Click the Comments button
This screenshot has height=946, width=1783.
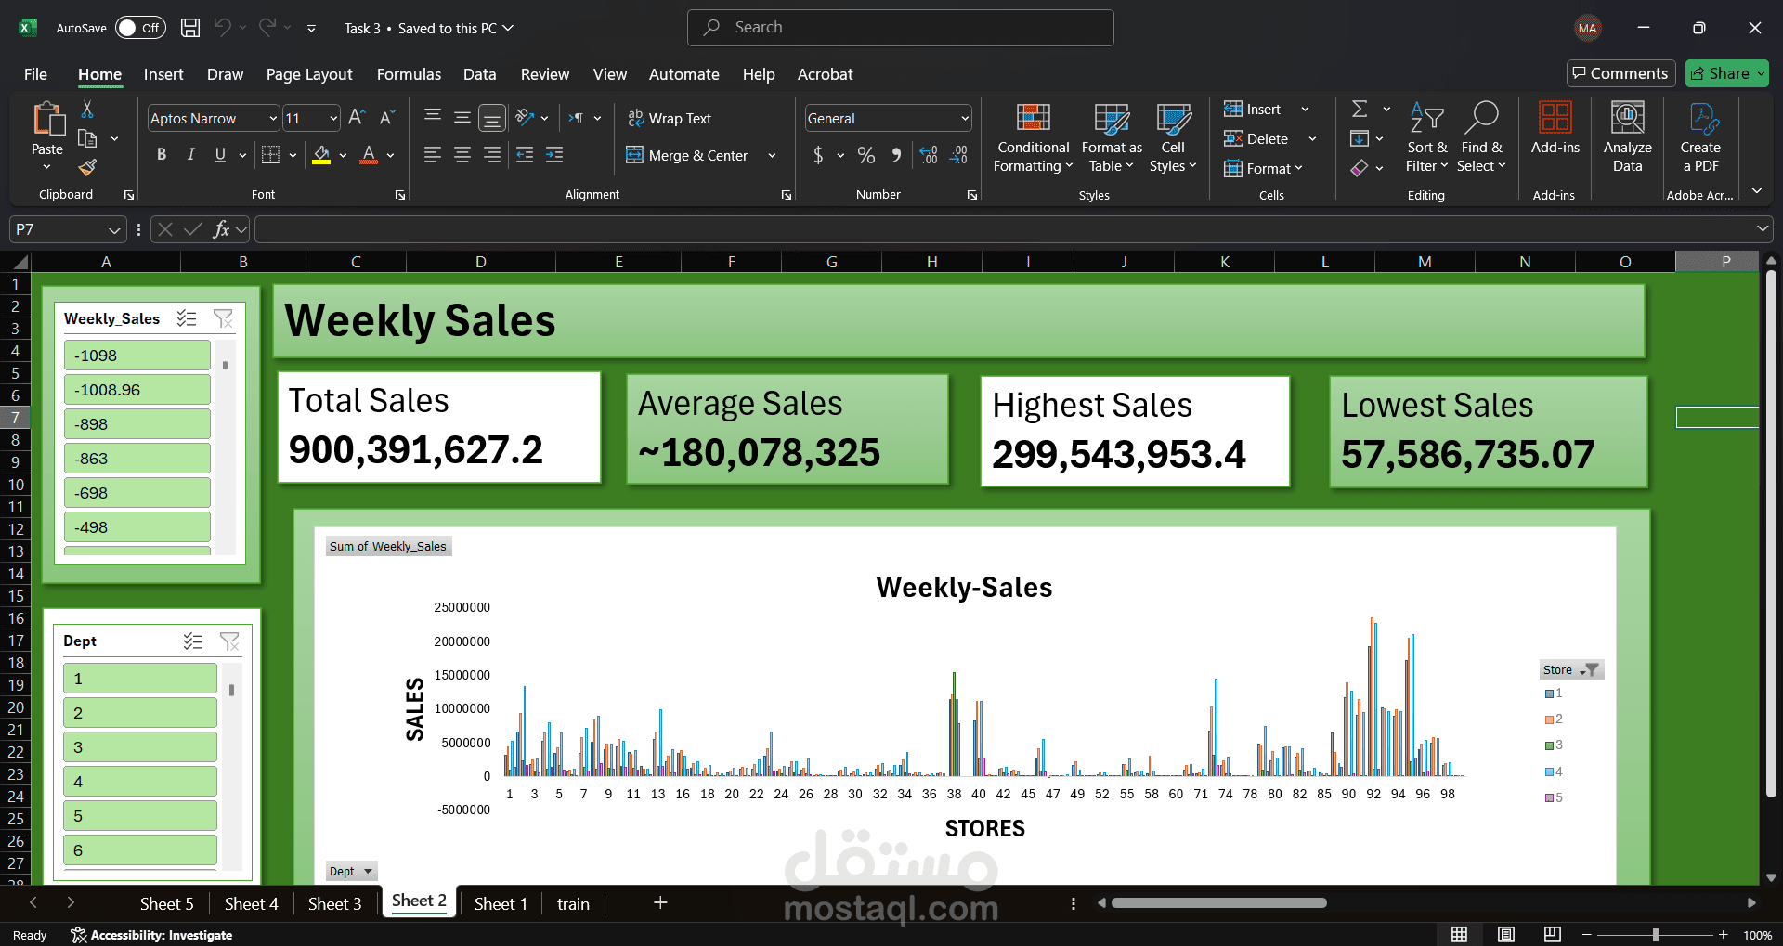click(x=1620, y=73)
